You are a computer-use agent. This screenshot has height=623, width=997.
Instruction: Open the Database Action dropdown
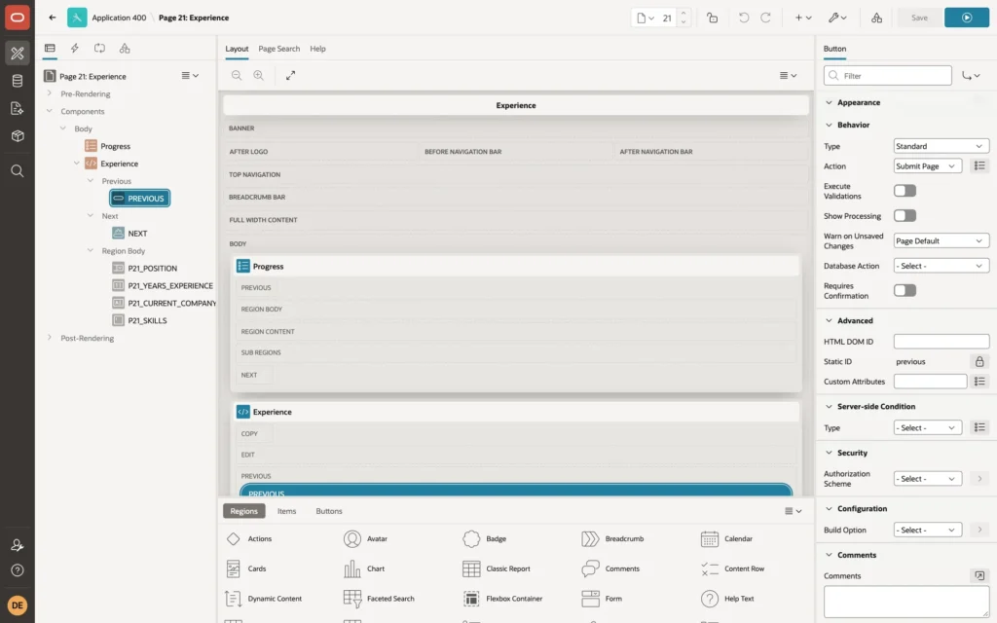(x=942, y=266)
